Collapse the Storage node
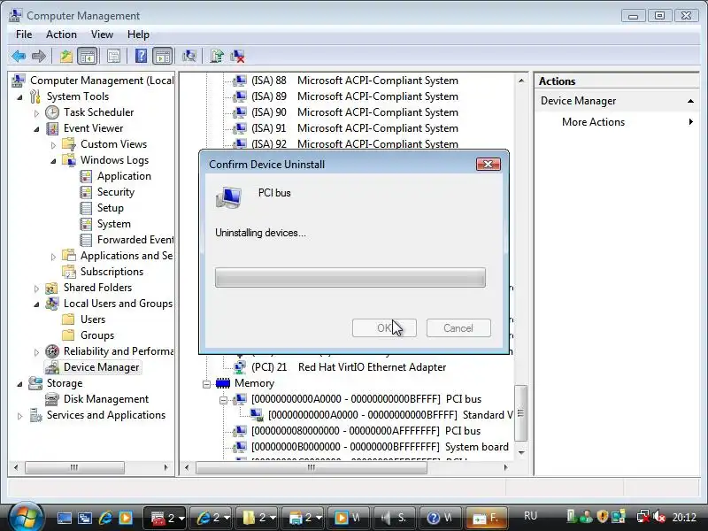 tap(19, 384)
